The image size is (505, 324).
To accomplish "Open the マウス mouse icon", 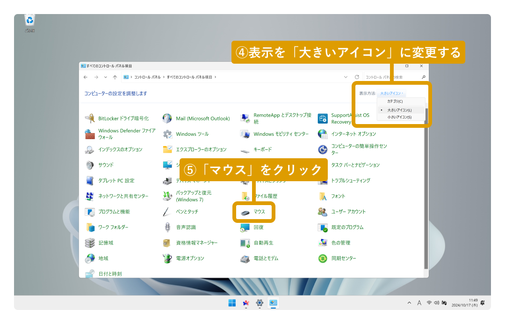I will 245,213.
